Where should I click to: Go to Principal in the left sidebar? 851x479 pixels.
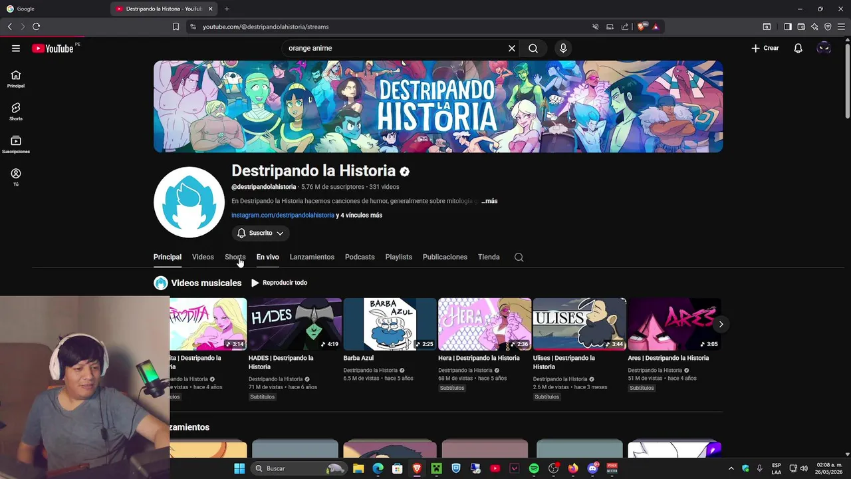16,79
